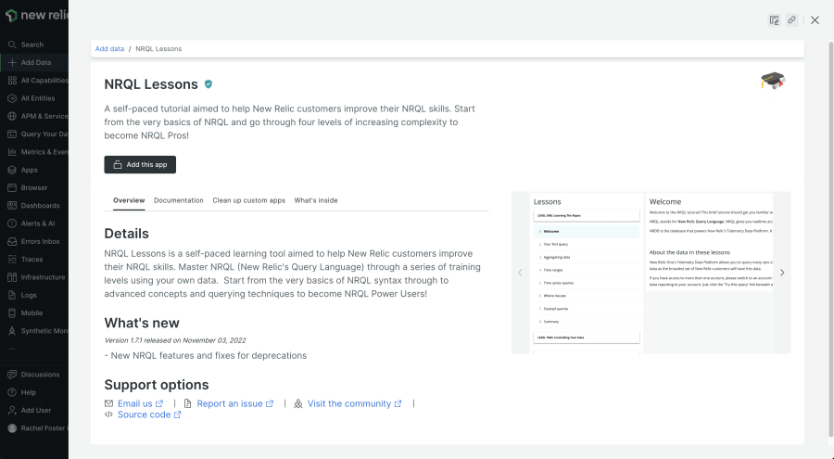This screenshot has height=459, width=834.
Task: Copy the permalink using link icon
Action: point(790,19)
